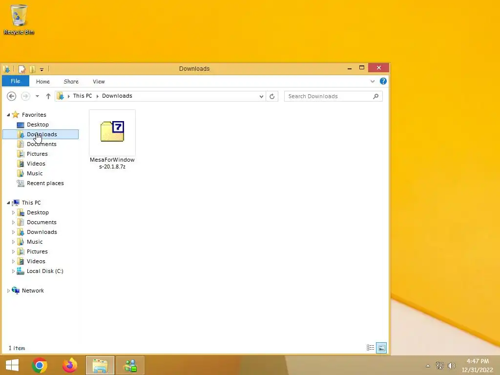Click the File ribbon tab
The width and height of the screenshot is (500, 375).
point(15,81)
